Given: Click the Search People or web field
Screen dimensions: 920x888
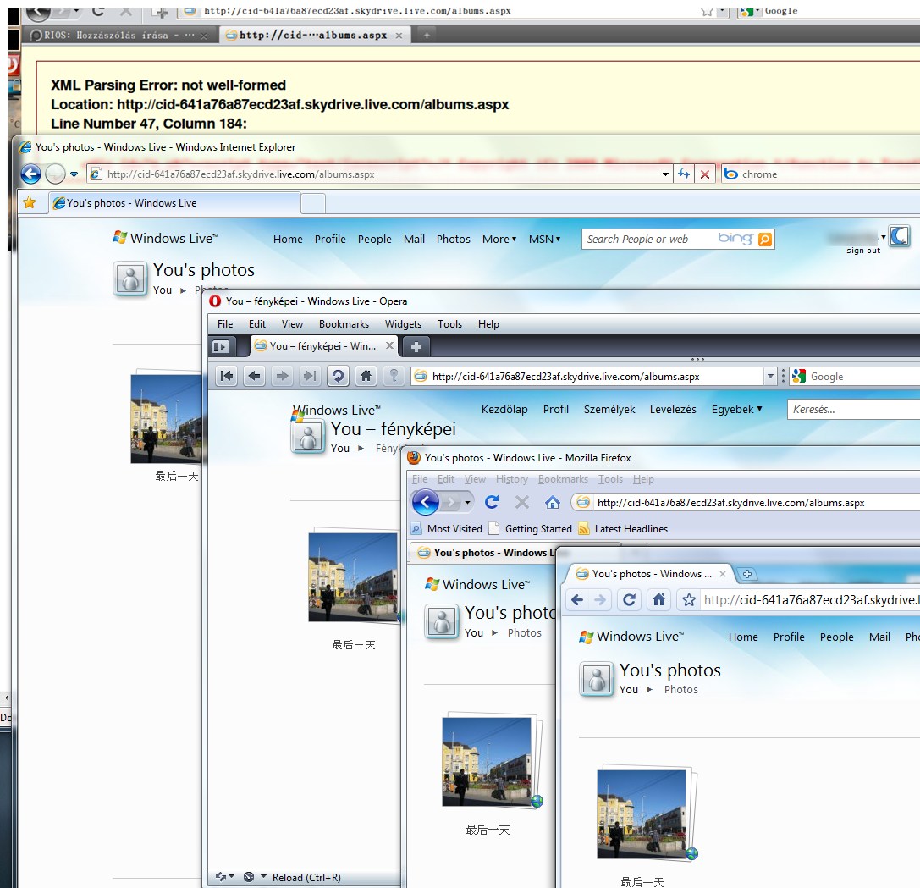Looking at the screenshot, I should tap(648, 239).
